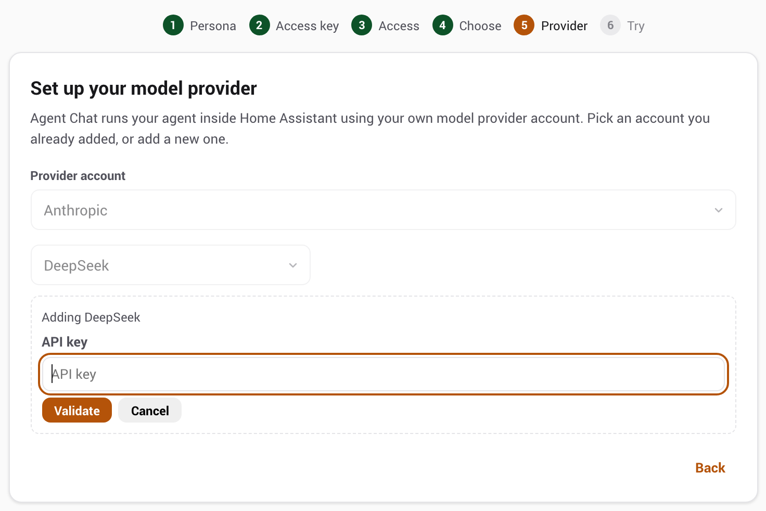Screen dimensions: 766x511
Task: Return to step 4 Choose
Action: click(467, 25)
